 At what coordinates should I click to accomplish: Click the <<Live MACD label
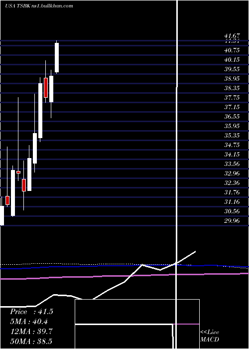click(x=210, y=336)
